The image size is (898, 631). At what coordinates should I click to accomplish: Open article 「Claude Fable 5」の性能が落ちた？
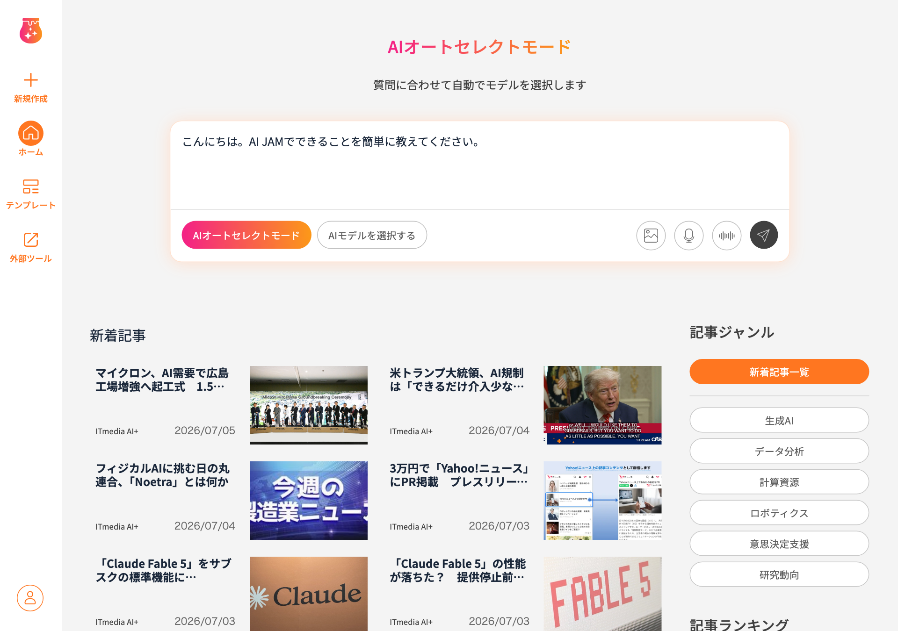458,570
